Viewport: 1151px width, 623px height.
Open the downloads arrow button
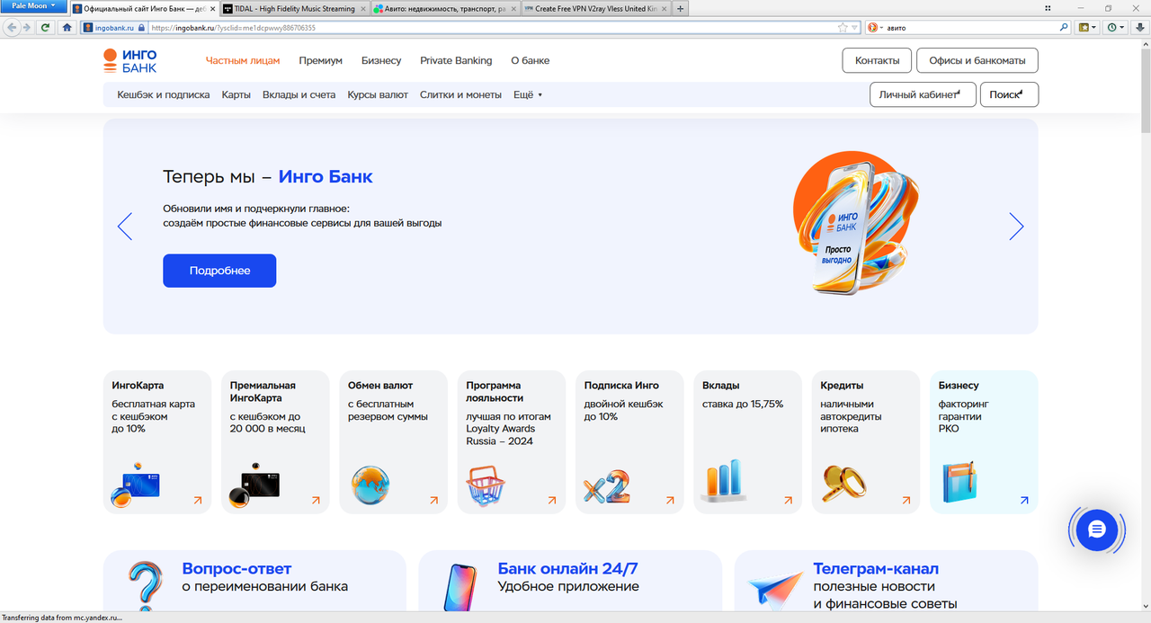pyautogui.click(x=1138, y=28)
